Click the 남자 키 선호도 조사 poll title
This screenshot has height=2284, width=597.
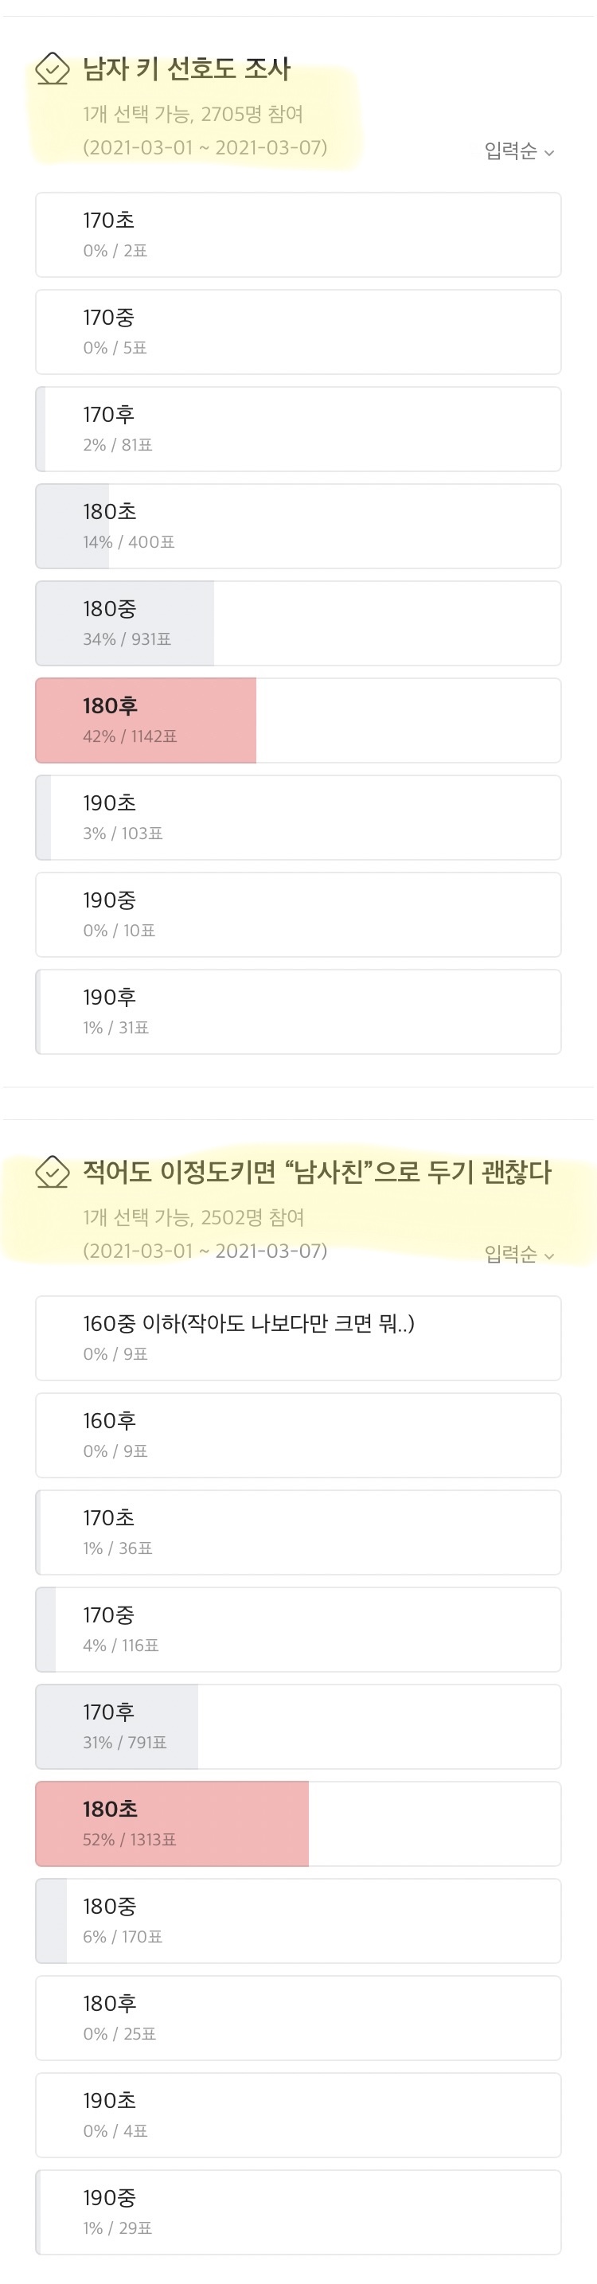pos(186,69)
